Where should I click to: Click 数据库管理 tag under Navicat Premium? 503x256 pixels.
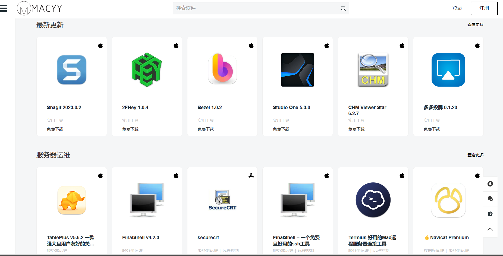[x=434, y=251]
